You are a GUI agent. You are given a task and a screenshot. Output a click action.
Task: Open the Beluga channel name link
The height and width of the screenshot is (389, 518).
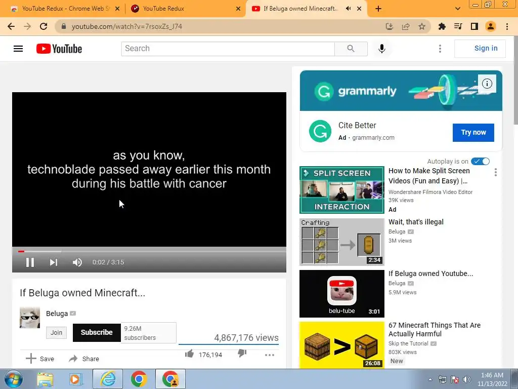57,313
